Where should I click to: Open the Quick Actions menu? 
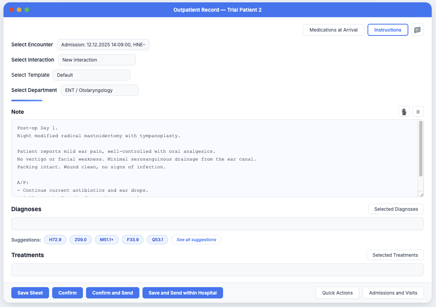[x=337, y=293]
